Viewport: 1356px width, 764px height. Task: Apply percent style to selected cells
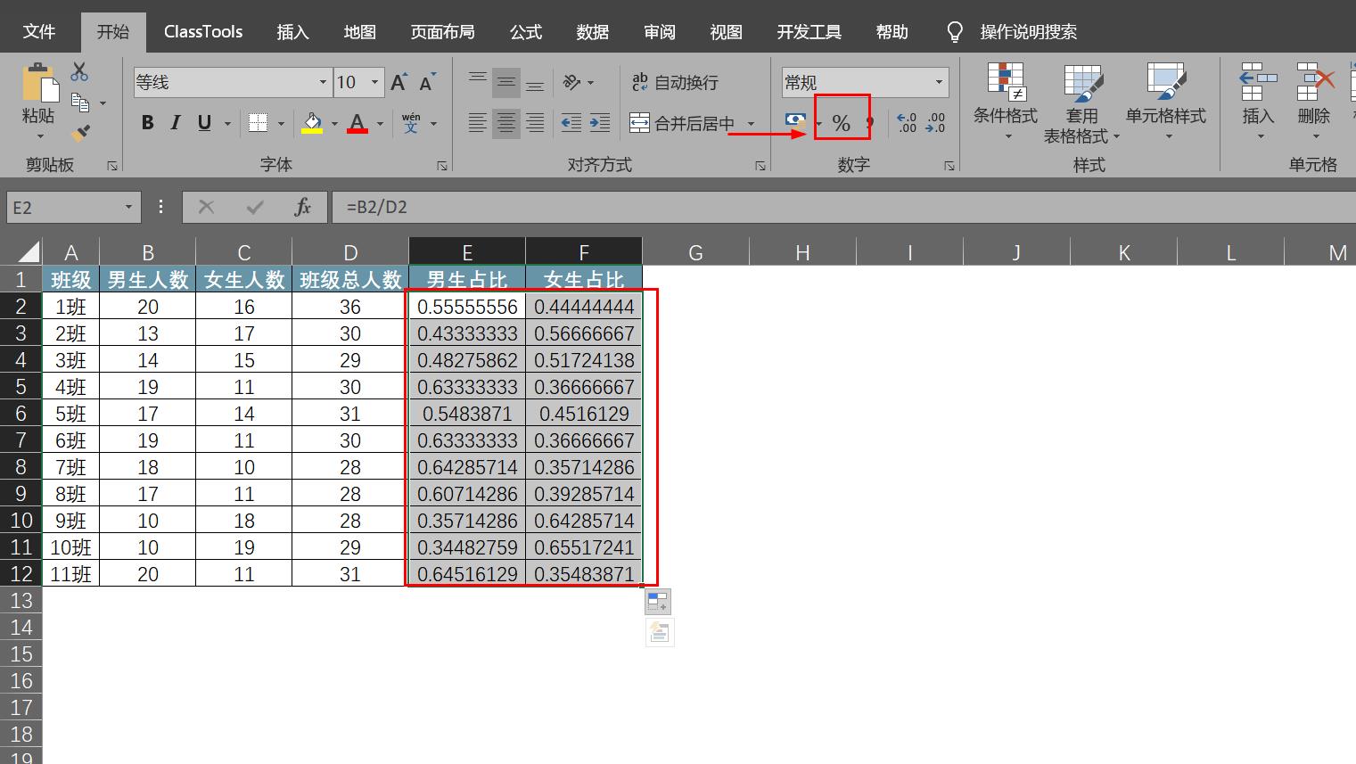(x=842, y=123)
